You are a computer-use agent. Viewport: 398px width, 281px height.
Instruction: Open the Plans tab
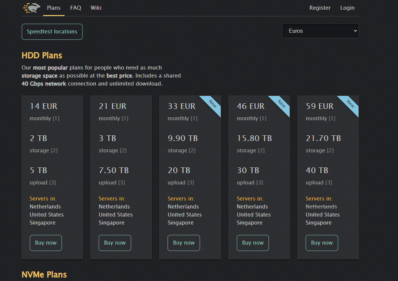tap(54, 8)
